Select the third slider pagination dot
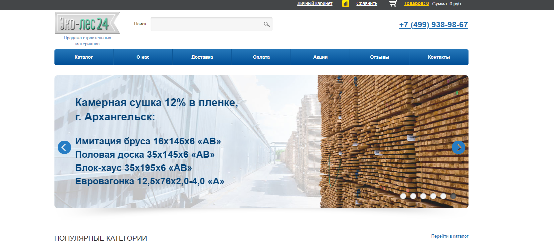Screen dimensions: 554x250 (x=423, y=196)
